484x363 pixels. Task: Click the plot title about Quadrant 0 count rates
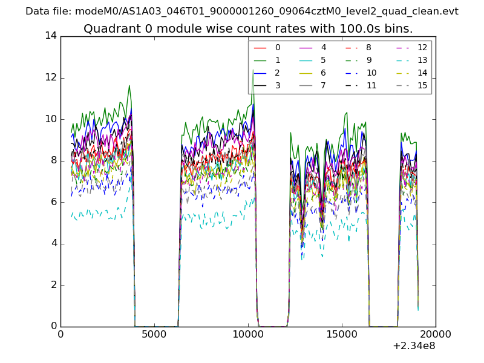click(x=248, y=29)
